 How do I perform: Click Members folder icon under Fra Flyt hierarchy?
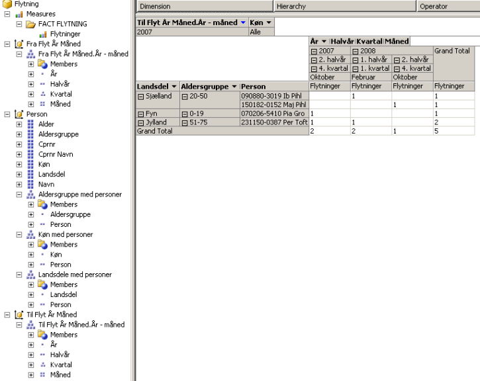click(x=42, y=64)
